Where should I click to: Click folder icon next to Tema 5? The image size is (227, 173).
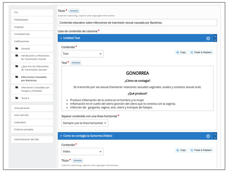[17, 98]
